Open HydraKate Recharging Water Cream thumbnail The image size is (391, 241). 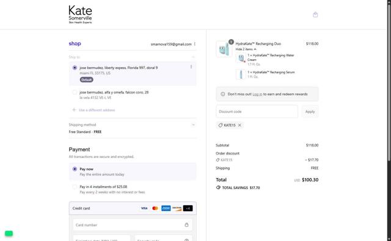click(241, 58)
